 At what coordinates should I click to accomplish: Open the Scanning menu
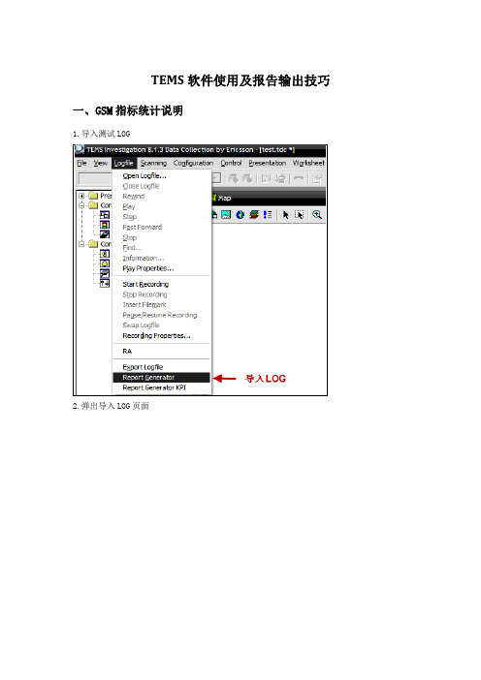153,163
